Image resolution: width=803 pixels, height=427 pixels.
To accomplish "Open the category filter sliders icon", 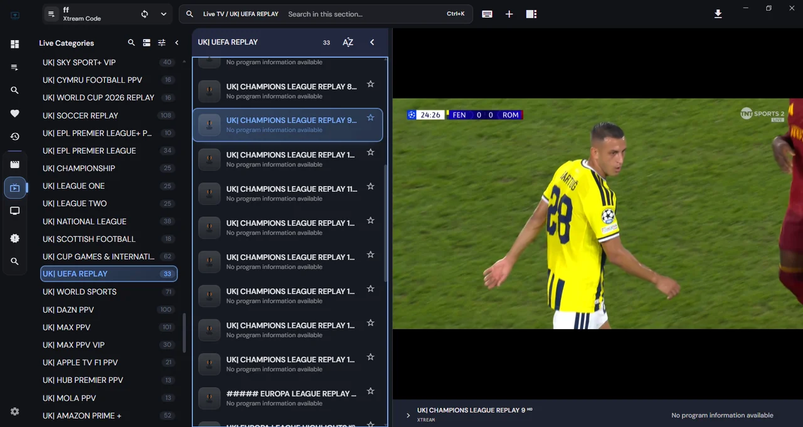I will point(162,43).
